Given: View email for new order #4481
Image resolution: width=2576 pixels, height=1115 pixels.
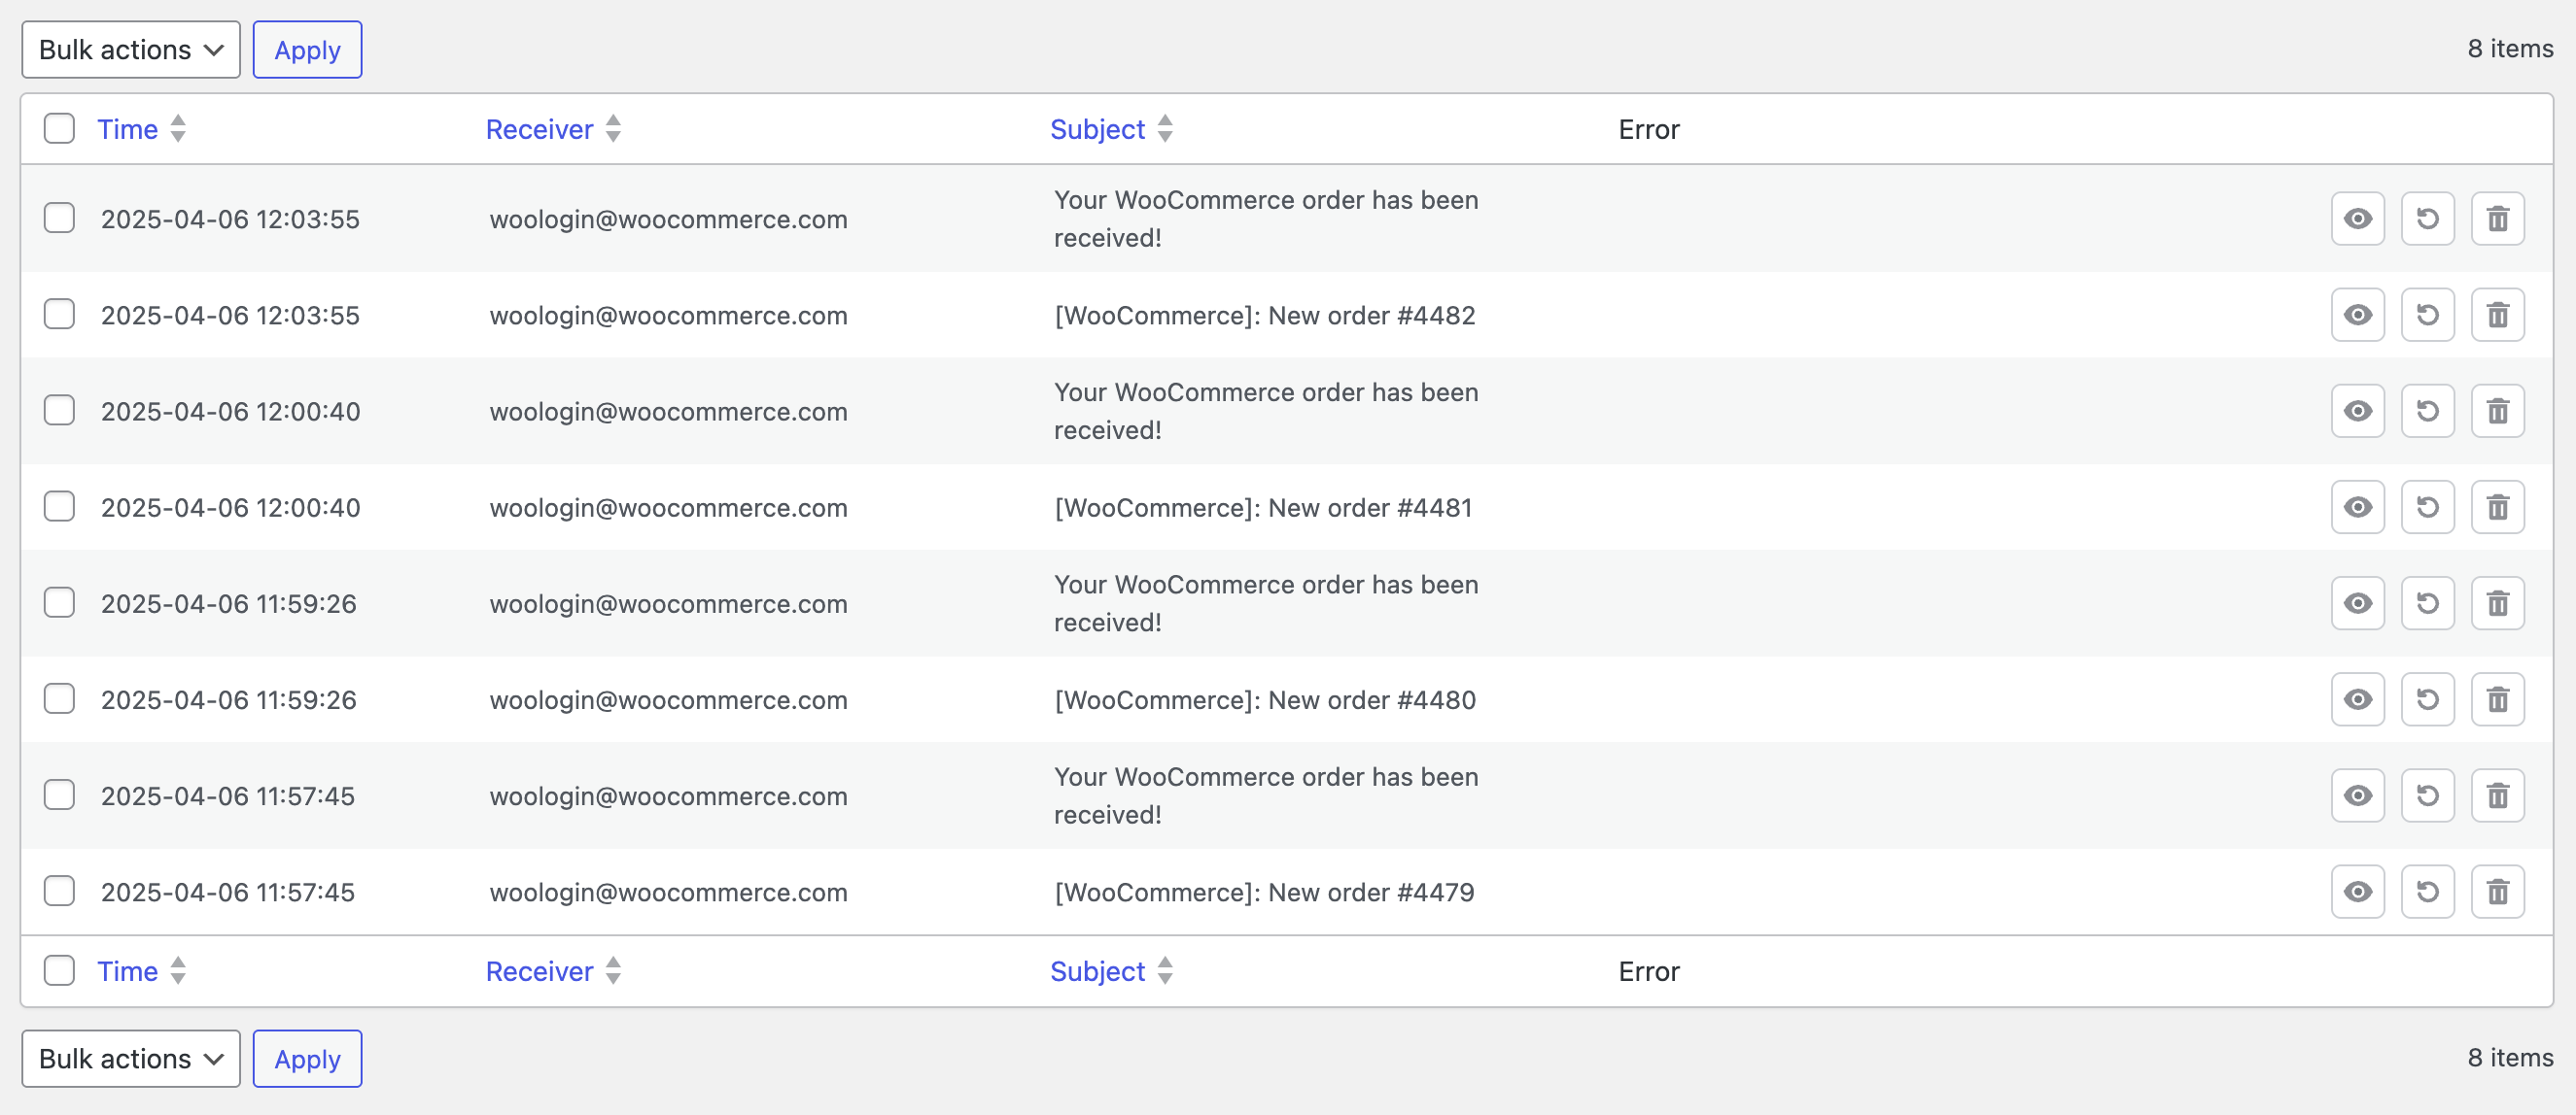Looking at the screenshot, I should 2357,508.
